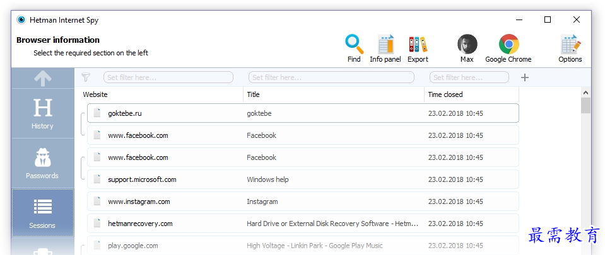Select the www.instagram.com row
The width and height of the screenshot is (605, 255).
[x=303, y=201]
